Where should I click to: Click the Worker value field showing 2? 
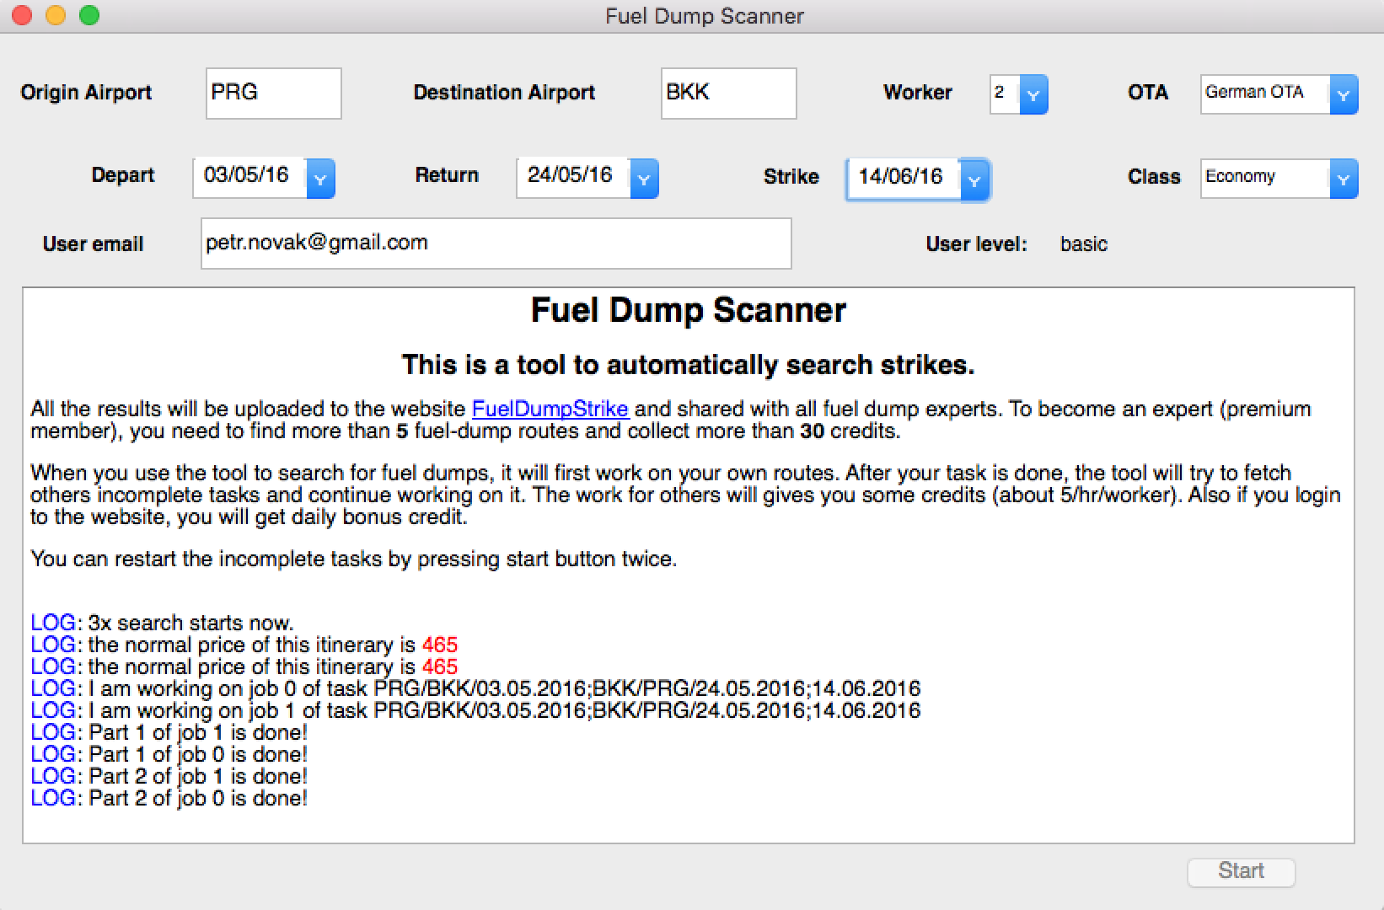tap(1005, 94)
